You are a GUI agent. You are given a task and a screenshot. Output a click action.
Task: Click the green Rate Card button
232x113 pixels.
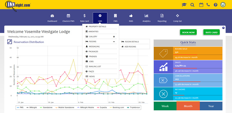pyautogui.click(x=211, y=32)
